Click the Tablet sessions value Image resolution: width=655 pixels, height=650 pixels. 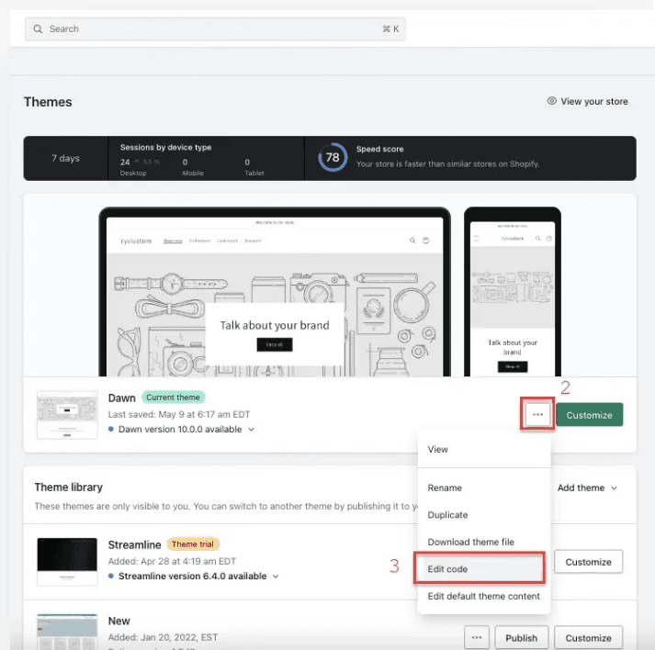(x=247, y=162)
